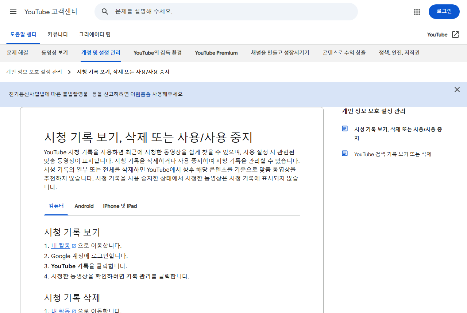Open the 문제 해결 category

pyautogui.click(x=18, y=53)
